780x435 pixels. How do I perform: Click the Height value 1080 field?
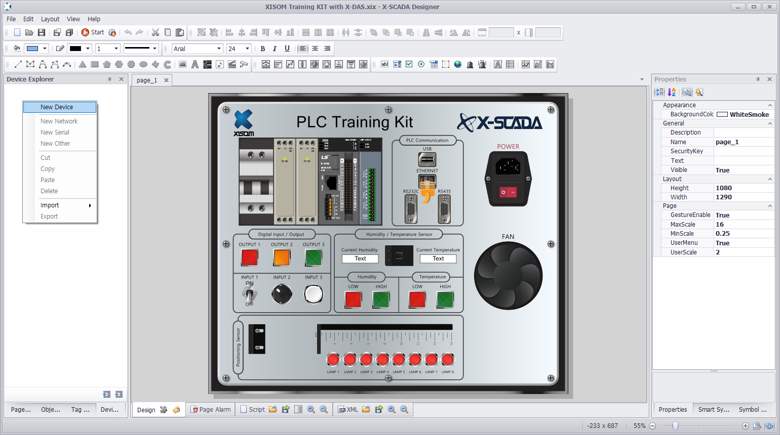(x=744, y=188)
